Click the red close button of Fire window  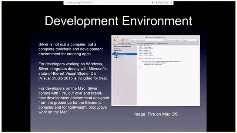(x=114, y=37)
